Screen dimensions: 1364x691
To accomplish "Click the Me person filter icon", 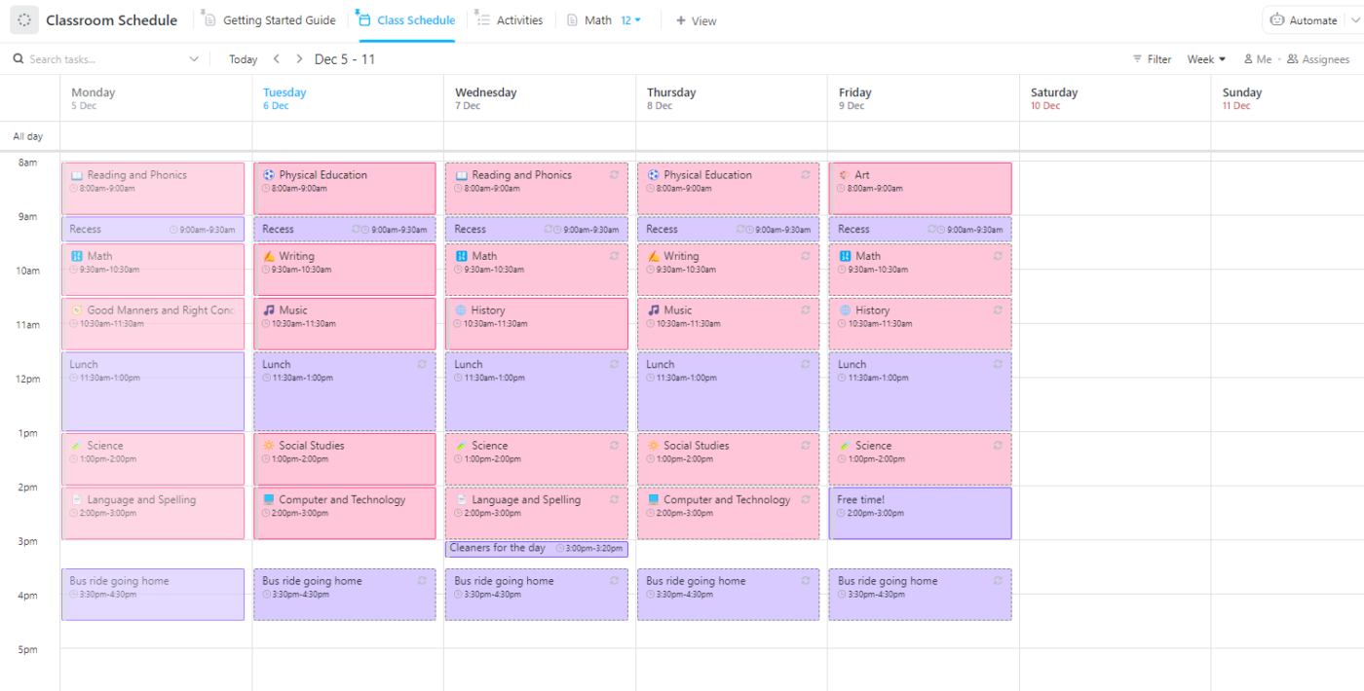I will point(1248,59).
